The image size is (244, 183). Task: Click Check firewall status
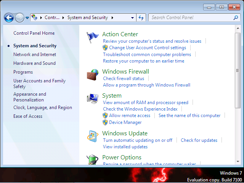(124, 79)
